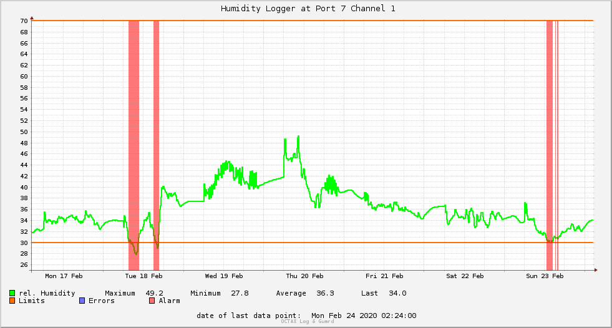Screen dimensions: 612x328
Task: Click the orange Limits legend swatch
Action: tap(12, 301)
